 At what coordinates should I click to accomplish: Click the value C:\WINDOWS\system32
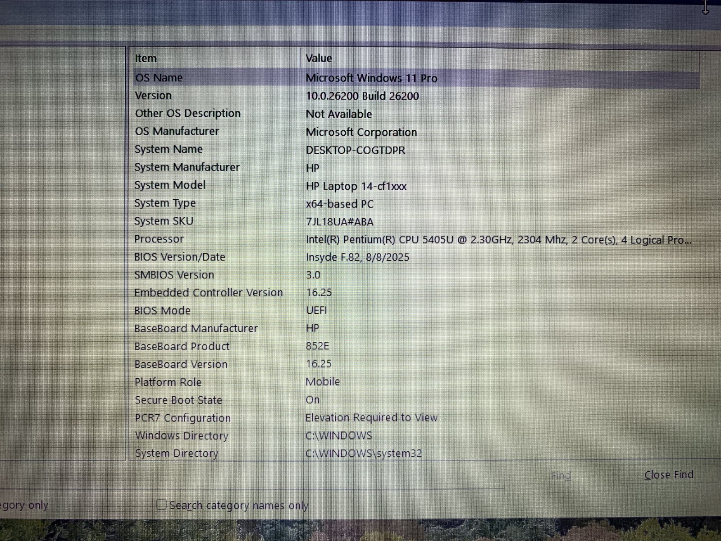coord(364,454)
